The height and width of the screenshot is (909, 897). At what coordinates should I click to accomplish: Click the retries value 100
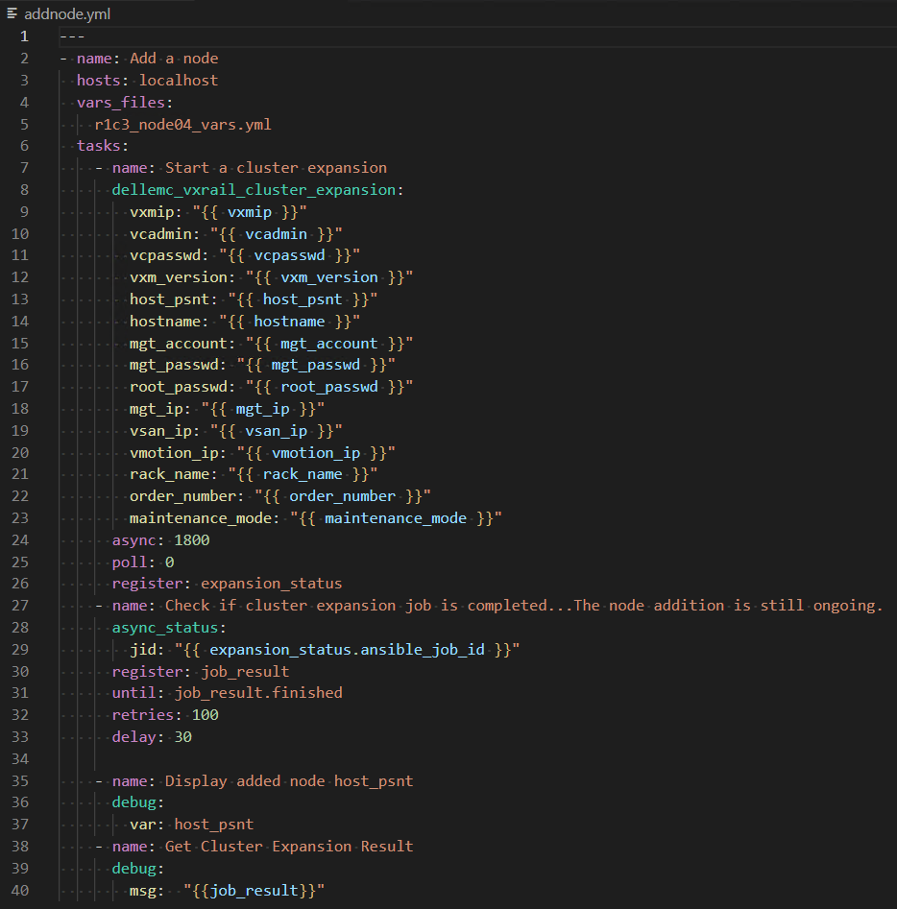(205, 715)
